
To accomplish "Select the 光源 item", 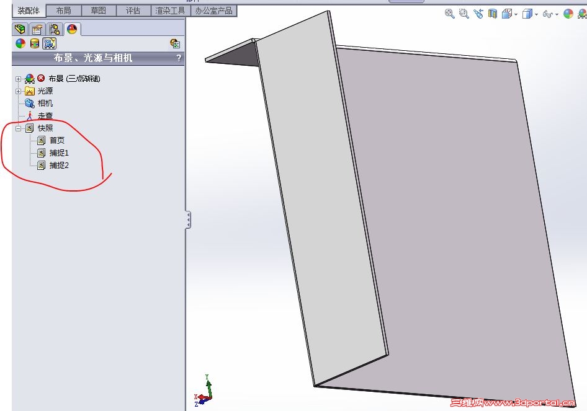I will pyautogui.click(x=45, y=91).
